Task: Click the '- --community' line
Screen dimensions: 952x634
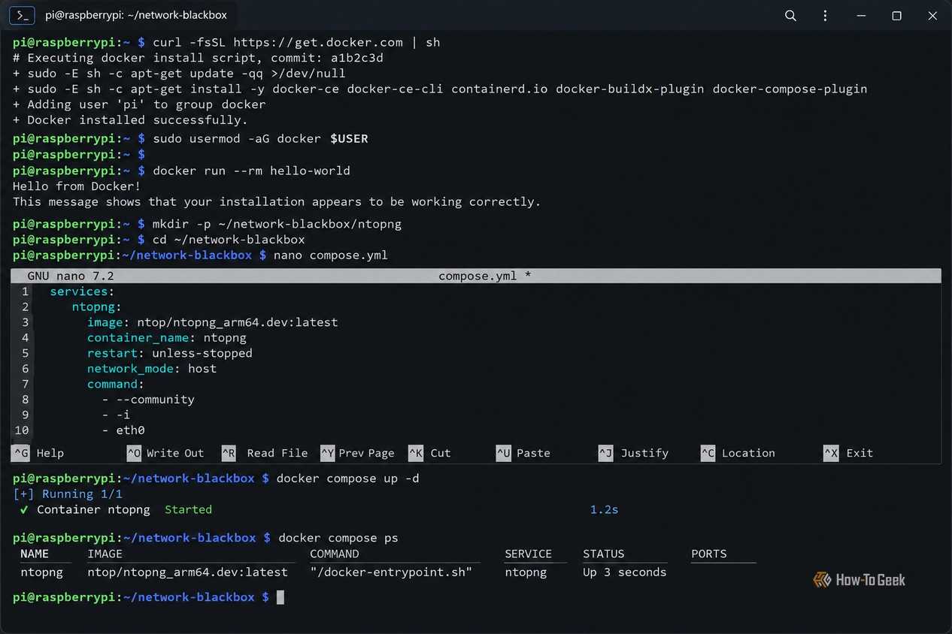Action: (x=148, y=400)
